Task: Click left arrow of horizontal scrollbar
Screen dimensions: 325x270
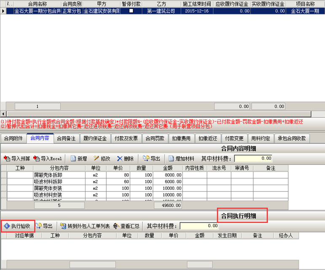Action: coord(3,114)
